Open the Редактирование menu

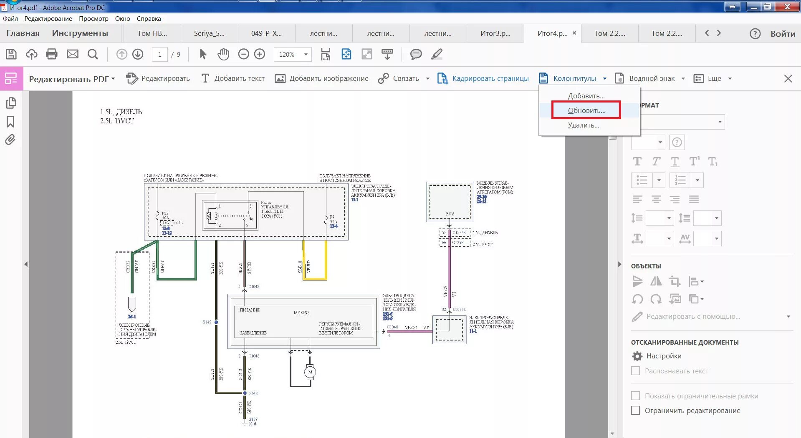pyautogui.click(x=48, y=19)
